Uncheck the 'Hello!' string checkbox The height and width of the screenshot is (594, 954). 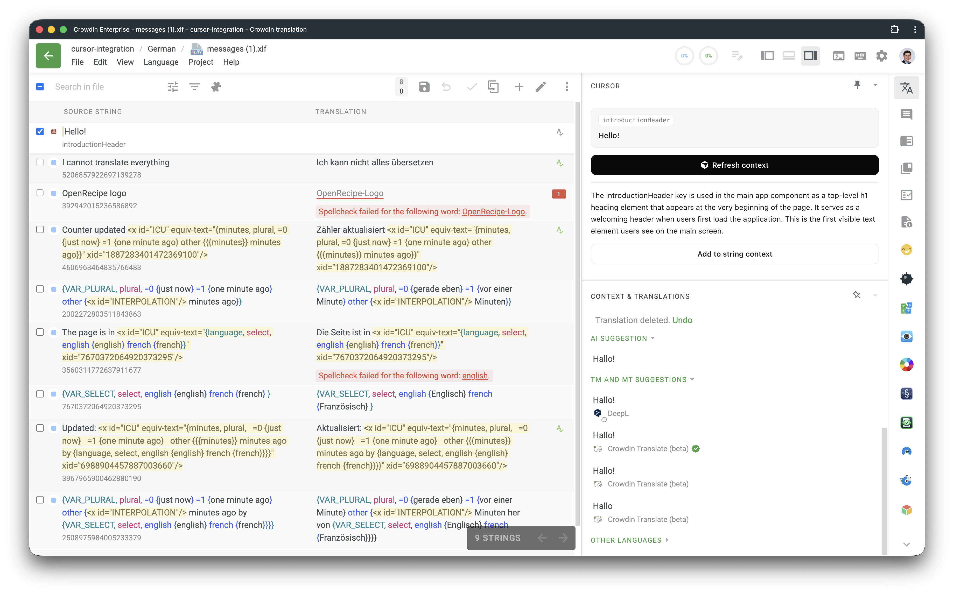tap(40, 131)
